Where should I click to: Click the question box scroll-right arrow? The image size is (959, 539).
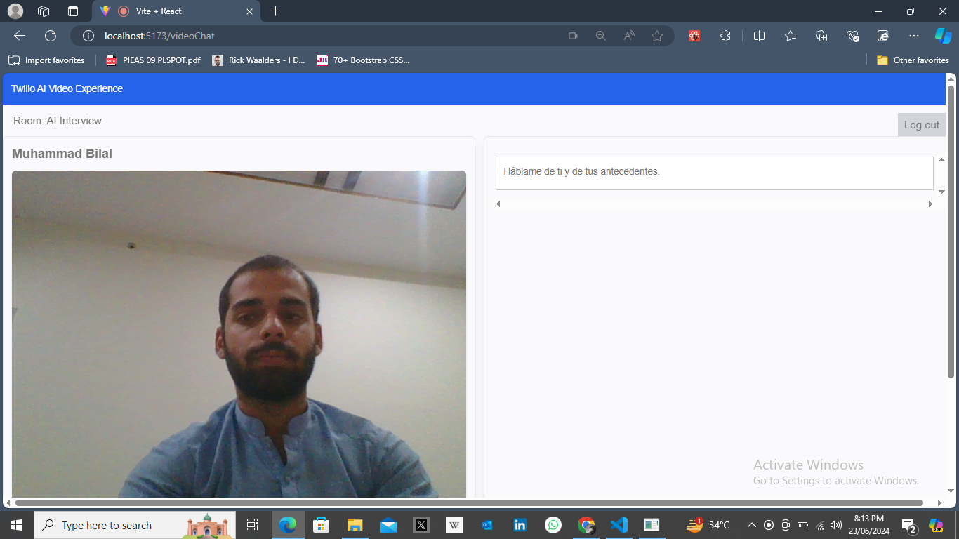tap(931, 204)
